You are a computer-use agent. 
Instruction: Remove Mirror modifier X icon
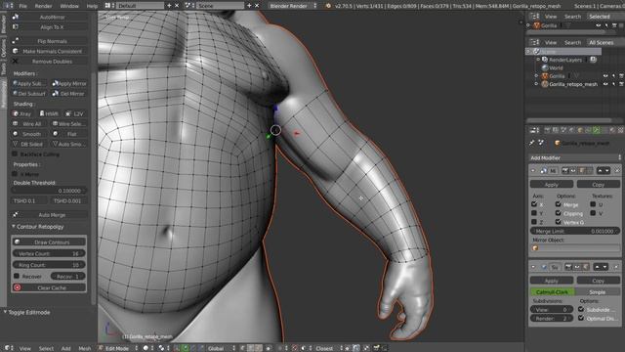click(x=618, y=171)
